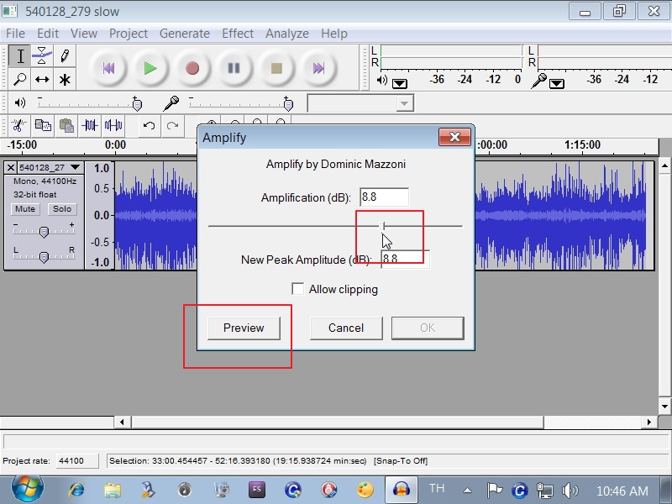The width and height of the screenshot is (672, 504).
Task: Click the horizontal scrollbar right arrow
Action: pyautogui.click(x=648, y=423)
